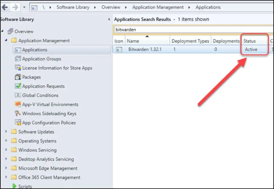Click the App-V Virtual Environments icon
The height and width of the screenshot is (189, 274).
tap(18, 104)
